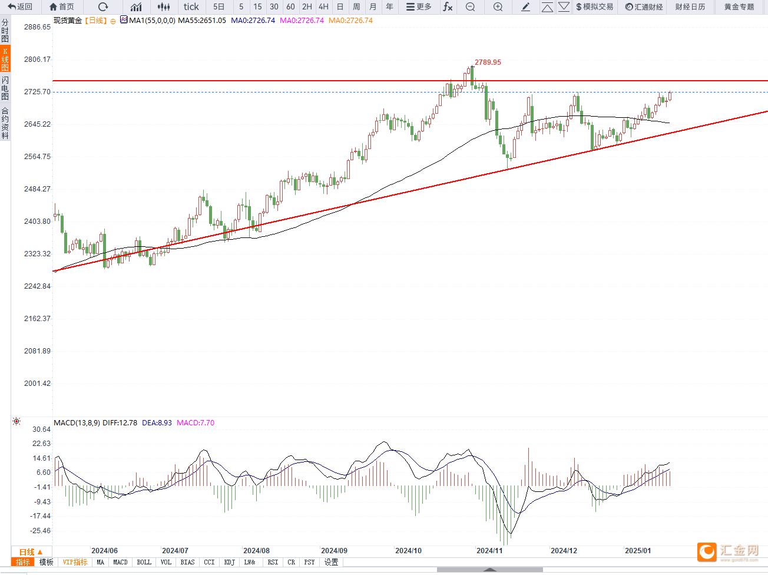Screen dimensions: 768x575
Task: Click the bottom horizontal scrollbar handle
Action: (x=490, y=570)
